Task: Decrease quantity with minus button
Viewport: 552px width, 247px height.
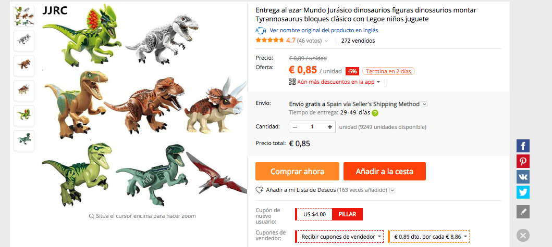Action: 295,127
